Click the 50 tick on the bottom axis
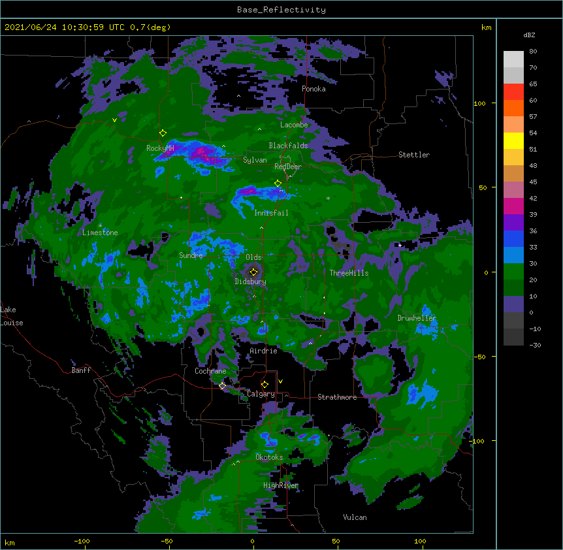The height and width of the screenshot is (550, 563). pyautogui.click(x=336, y=541)
